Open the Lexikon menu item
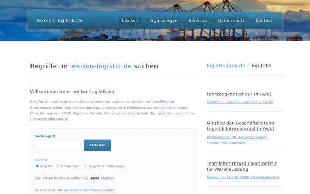This screenshot has width=310, height=194. coord(130,20)
